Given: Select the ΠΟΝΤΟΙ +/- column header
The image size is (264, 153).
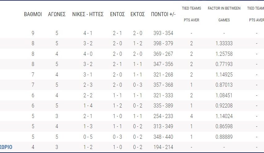Looking at the screenshot, I should pos(163,14).
